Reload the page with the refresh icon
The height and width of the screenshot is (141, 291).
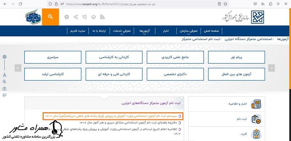[20, 4]
